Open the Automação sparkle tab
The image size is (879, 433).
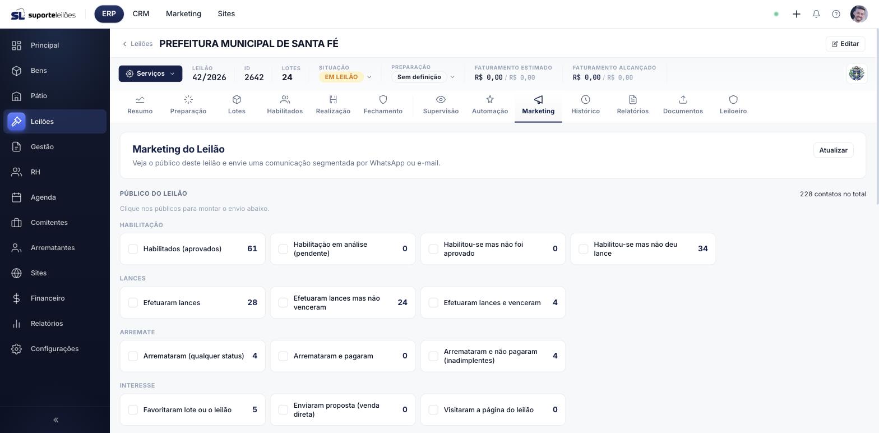[x=490, y=105]
